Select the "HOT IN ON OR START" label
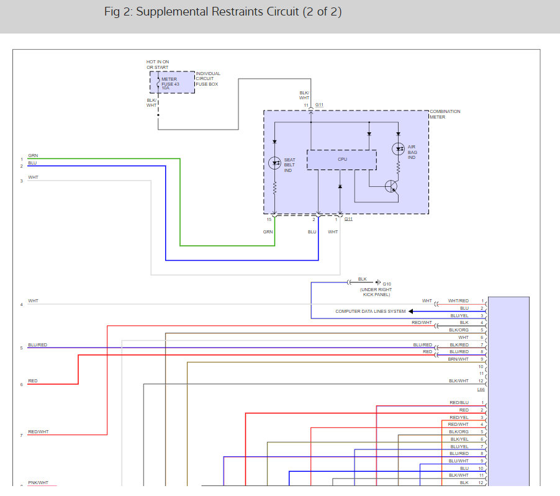The width and height of the screenshot is (560, 496). click(158, 65)
